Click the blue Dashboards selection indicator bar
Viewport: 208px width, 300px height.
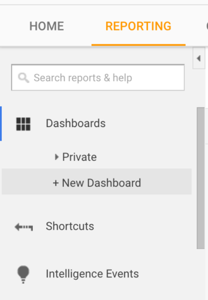pos(1,123)
